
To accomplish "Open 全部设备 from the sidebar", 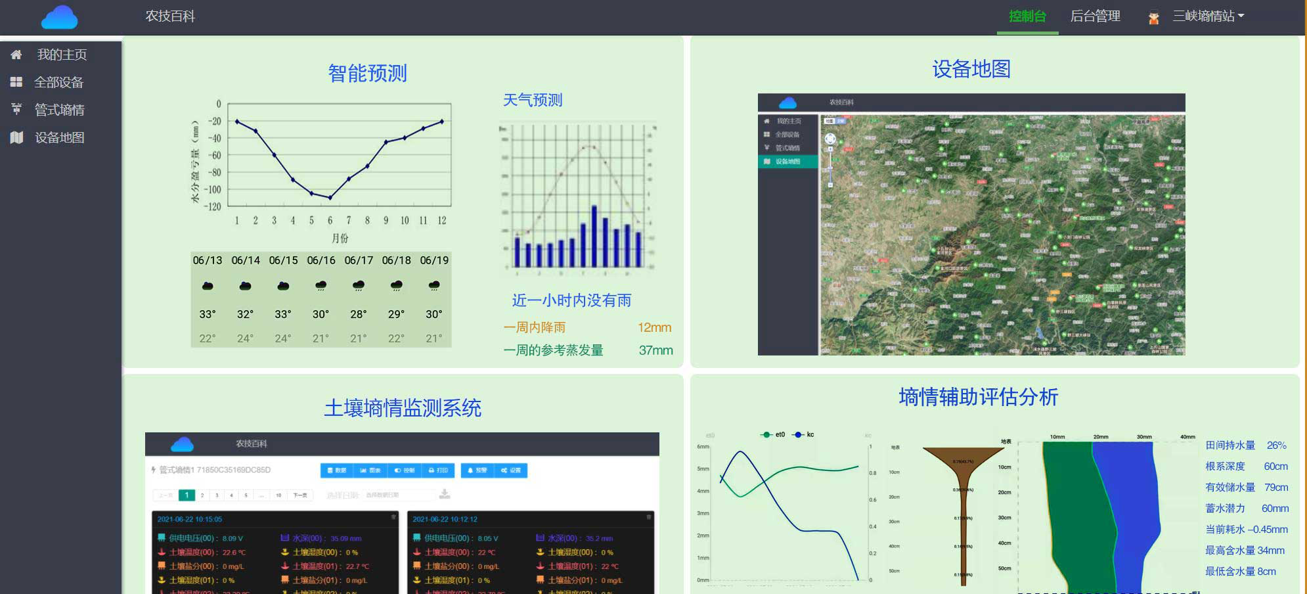I will [x=58, y=82].
